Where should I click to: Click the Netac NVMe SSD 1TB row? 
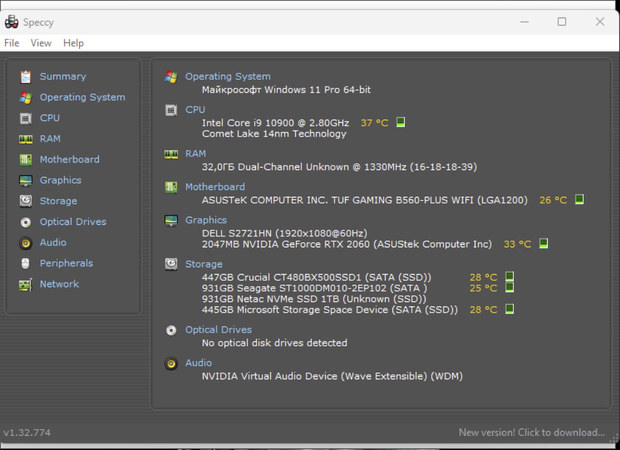[314, 299]
